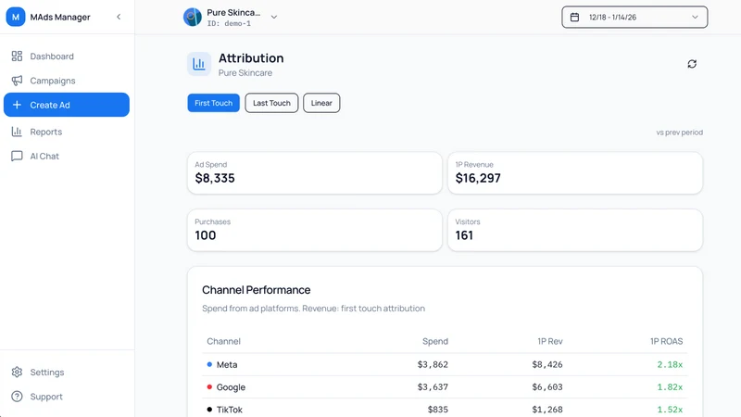741x417 pixels.
Task: Collapse the sidebar with the chevron
Action: (x=119, y=17)
